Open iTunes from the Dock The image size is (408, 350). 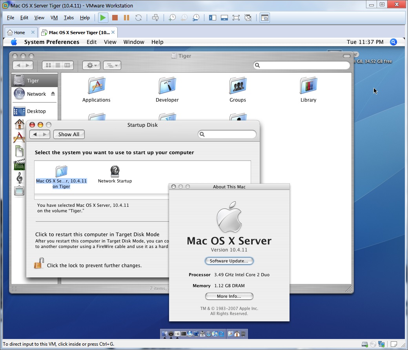coord(215,334)
